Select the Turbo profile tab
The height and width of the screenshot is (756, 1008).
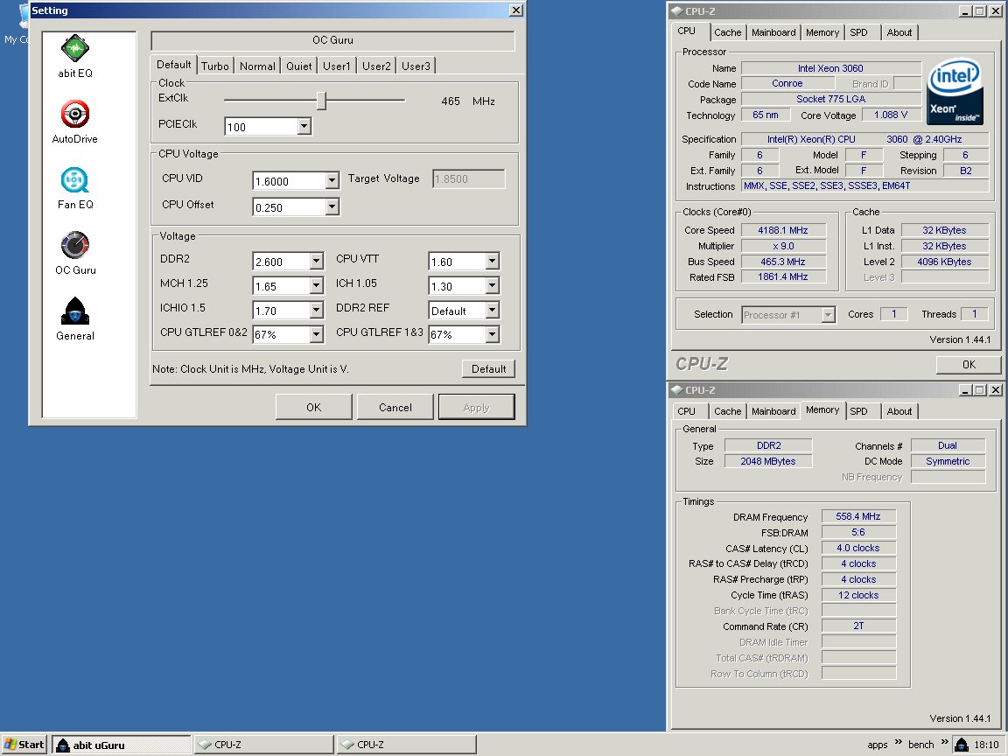click(x=214, y=66)
